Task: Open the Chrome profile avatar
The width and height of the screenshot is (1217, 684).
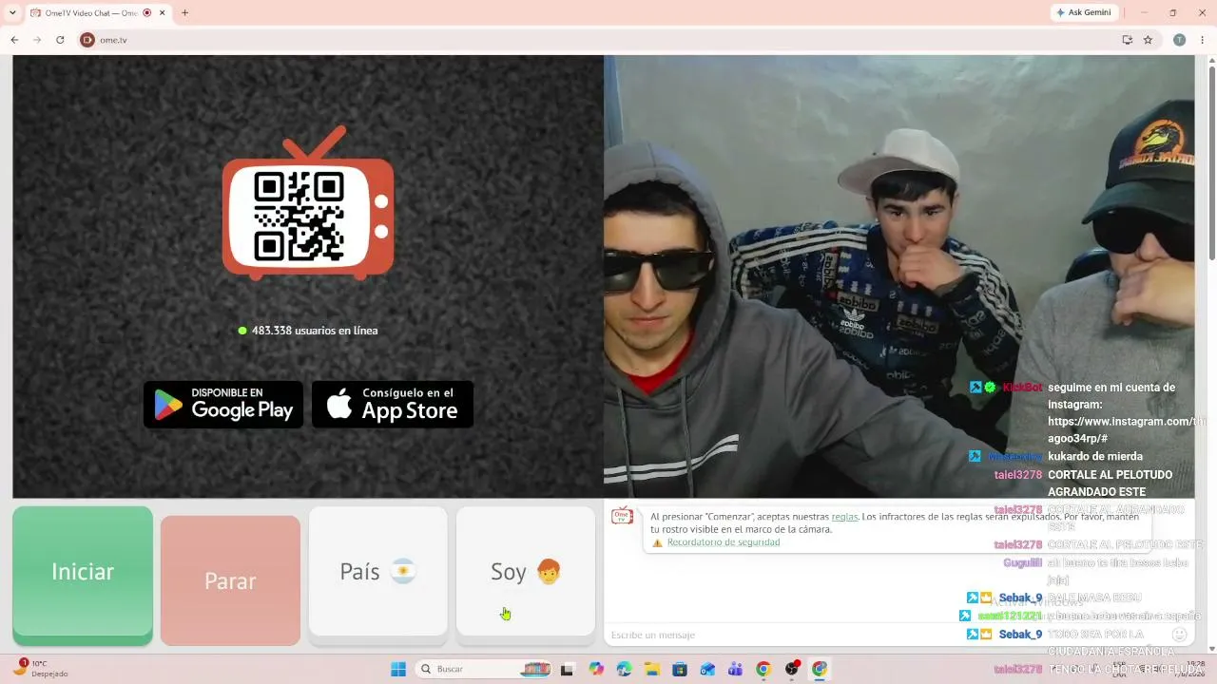Action: coord(1179,40)
